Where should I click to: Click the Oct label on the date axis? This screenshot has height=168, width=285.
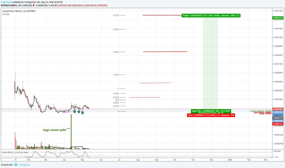click(175, 160)
